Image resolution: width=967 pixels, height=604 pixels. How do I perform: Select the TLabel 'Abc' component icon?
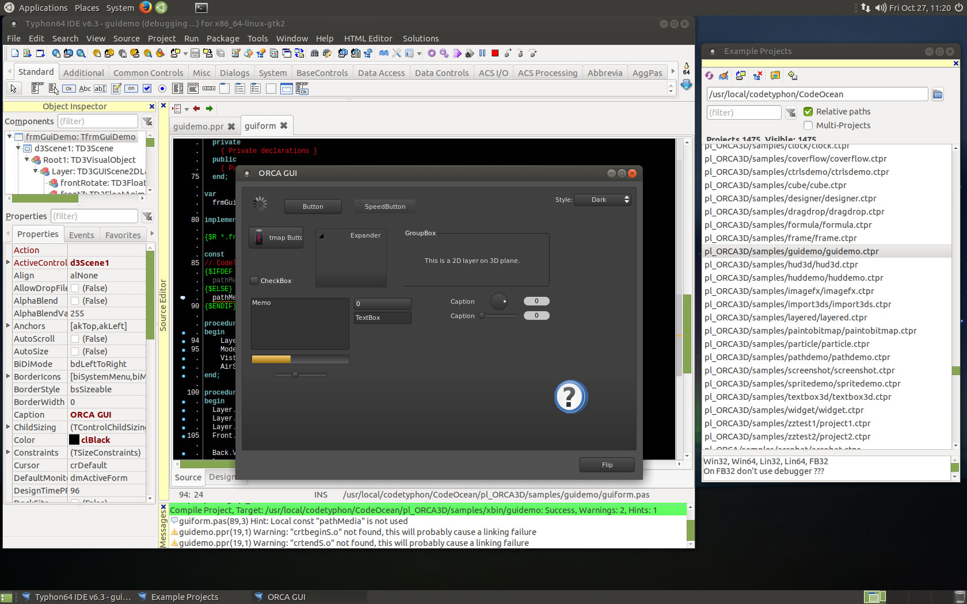[x=85, y=89]
